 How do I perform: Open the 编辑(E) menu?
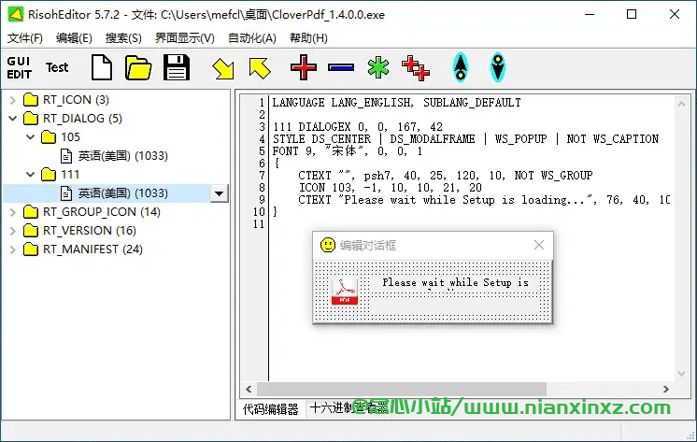click(74, 38)
